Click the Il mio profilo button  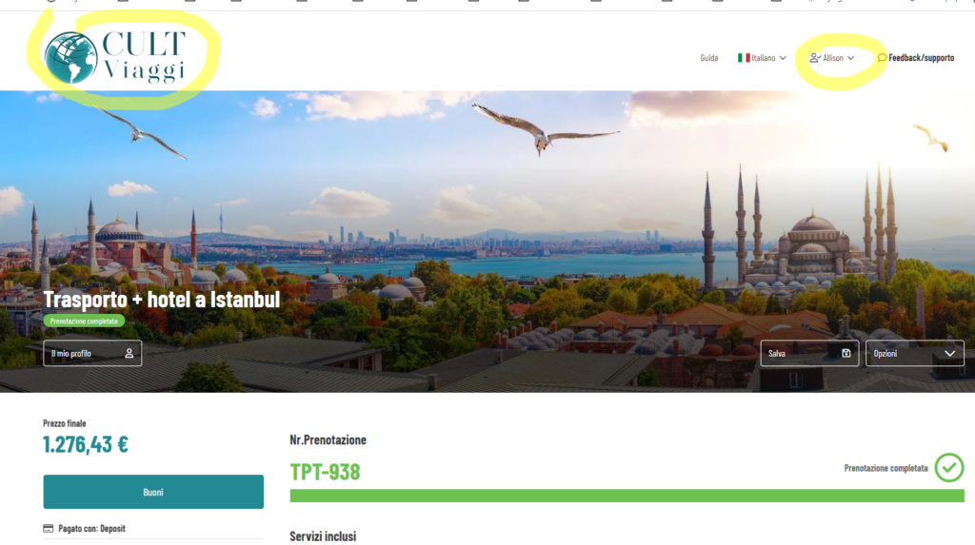tap(92, 353)
